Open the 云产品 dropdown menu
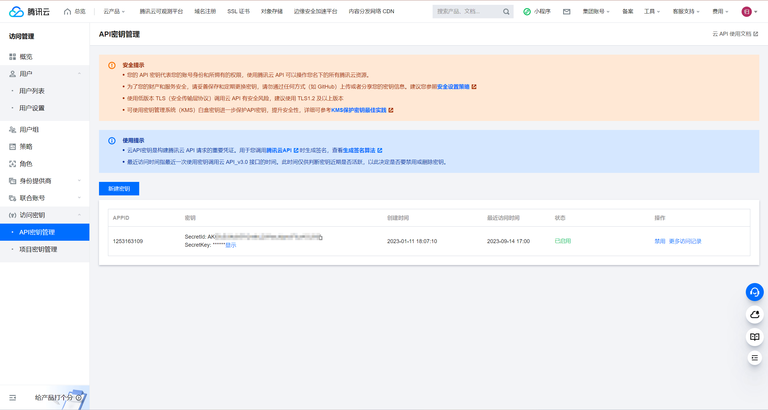The image size is (768, 410). point(114,11)
